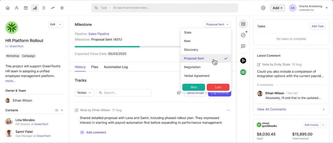Select the Stale milestone option
The image size is (333, 143).
click(206, 32)
